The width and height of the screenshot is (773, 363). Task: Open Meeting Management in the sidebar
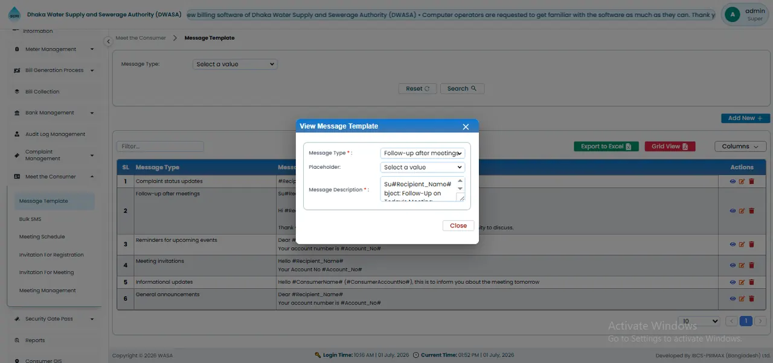[x=48, y=291]
